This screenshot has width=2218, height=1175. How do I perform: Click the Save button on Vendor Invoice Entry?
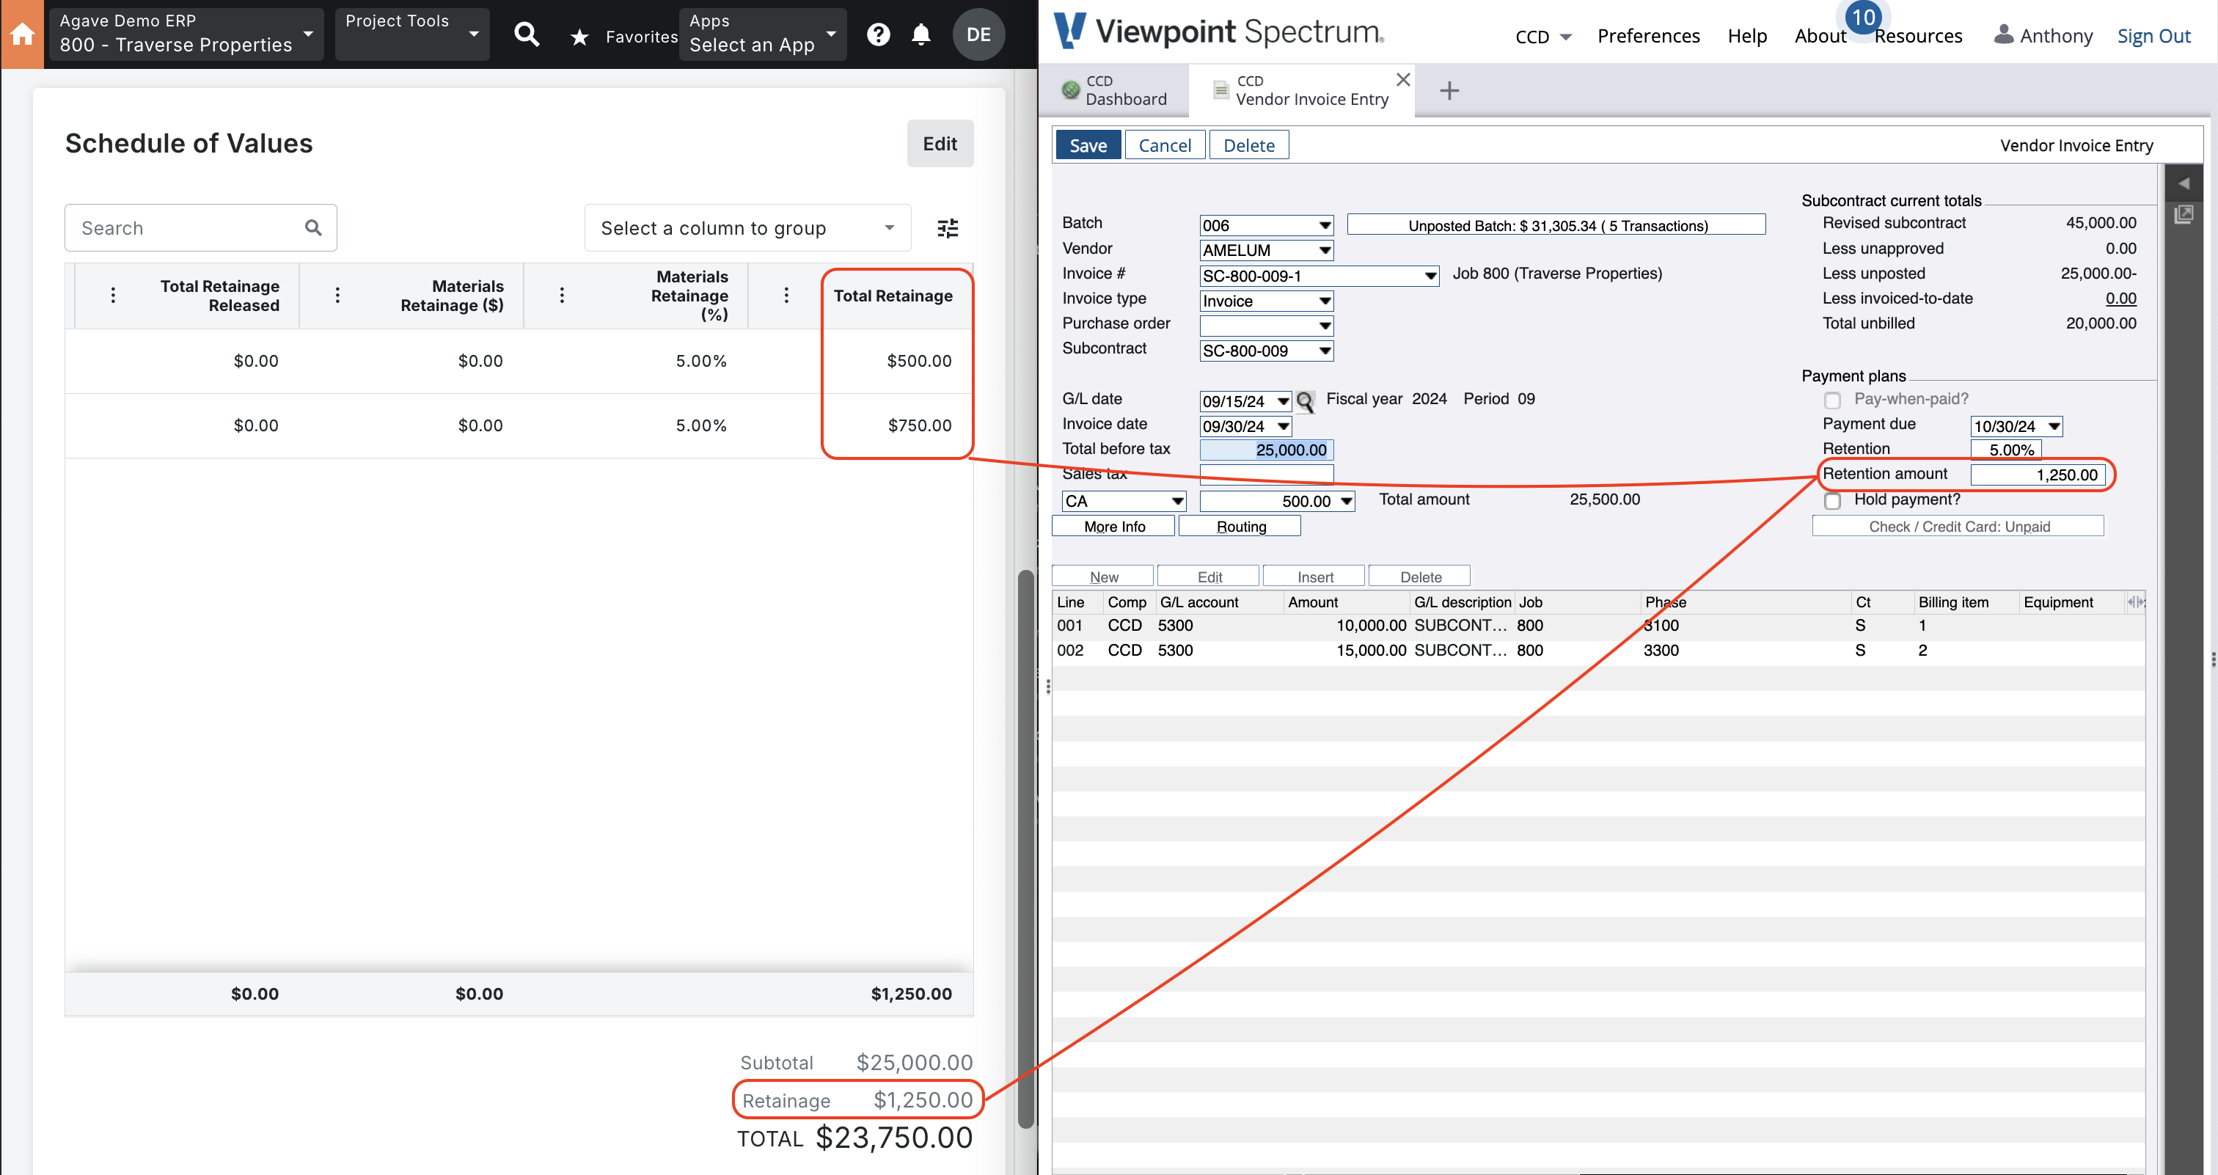point(1088,145)
